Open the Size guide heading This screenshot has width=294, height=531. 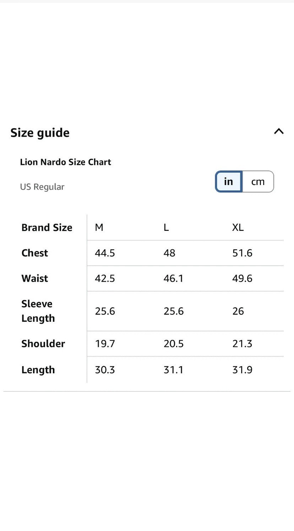pyautogui.click(x=40, y=132)
